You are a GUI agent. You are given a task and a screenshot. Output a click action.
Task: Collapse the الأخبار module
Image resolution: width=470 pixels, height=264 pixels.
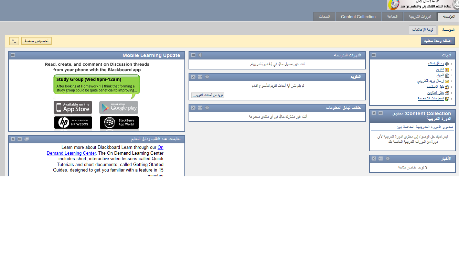(381, 158)
